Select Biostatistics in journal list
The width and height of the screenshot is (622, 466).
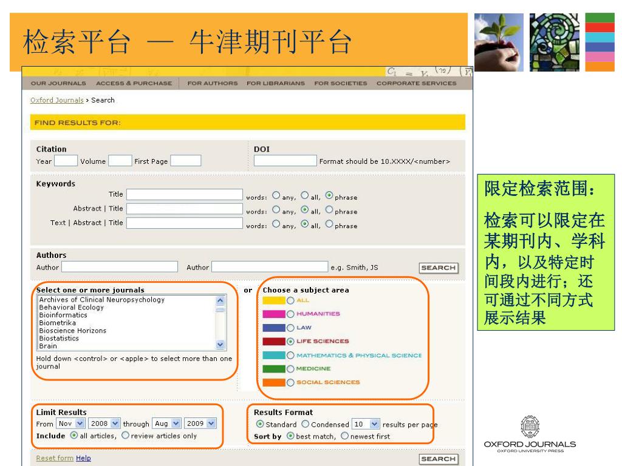(x=59, y=339)
